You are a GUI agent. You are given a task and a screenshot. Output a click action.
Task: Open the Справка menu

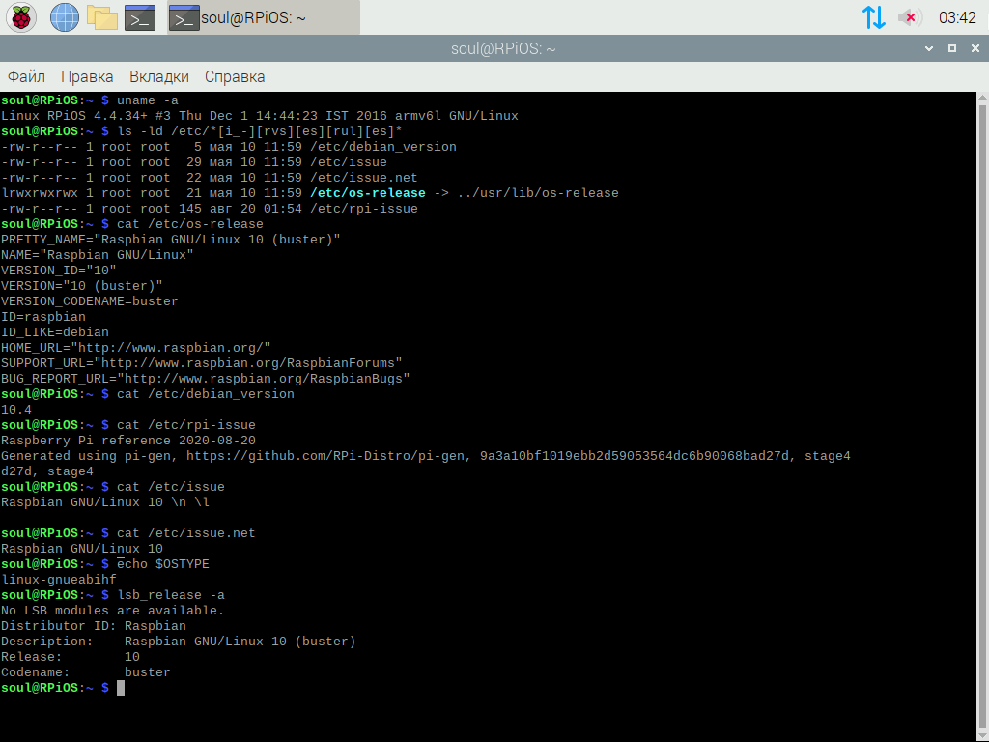pyautogui.click(x=235, y=76)
